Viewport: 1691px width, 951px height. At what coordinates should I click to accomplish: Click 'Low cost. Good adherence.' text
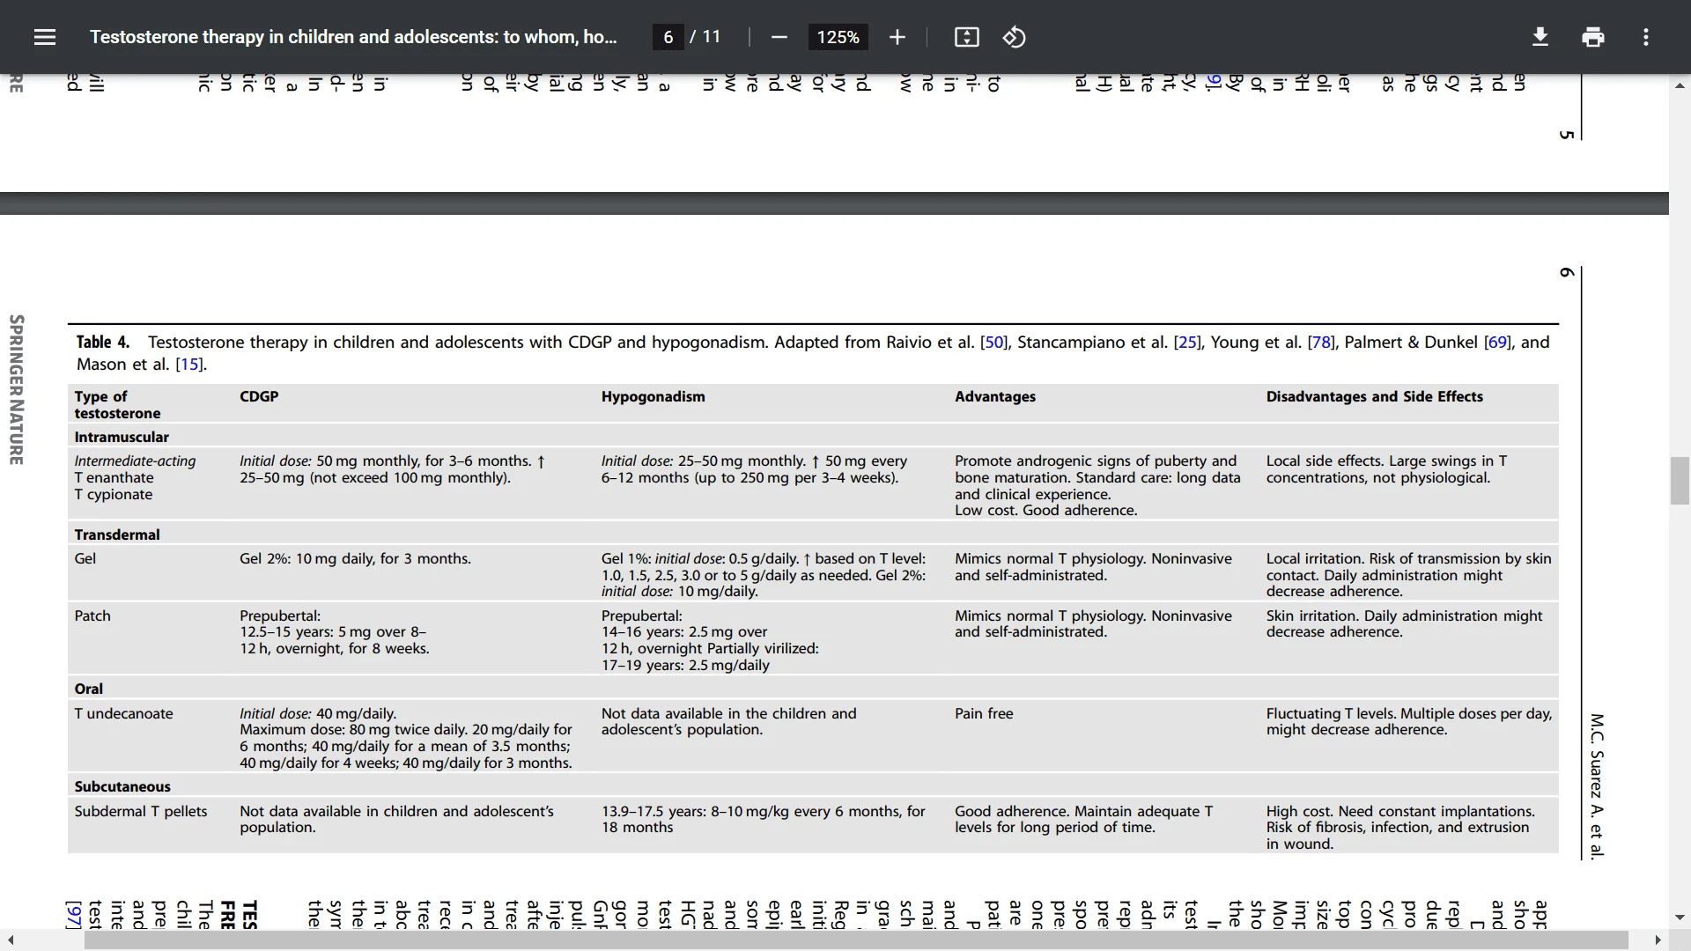pos(1046,511)
